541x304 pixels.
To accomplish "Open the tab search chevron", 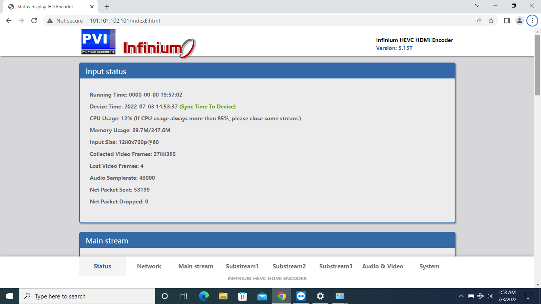I will [477, 6].
